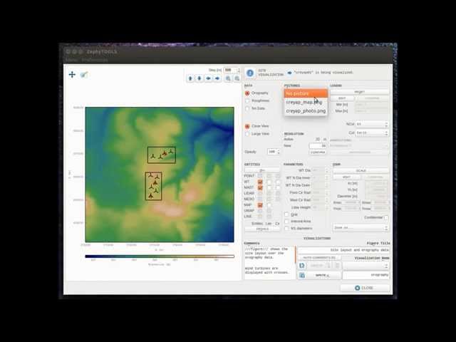Viewport: 456px width, 342px height.
Task: Toggle the Confidential checkbox
Action: [385, 217]
